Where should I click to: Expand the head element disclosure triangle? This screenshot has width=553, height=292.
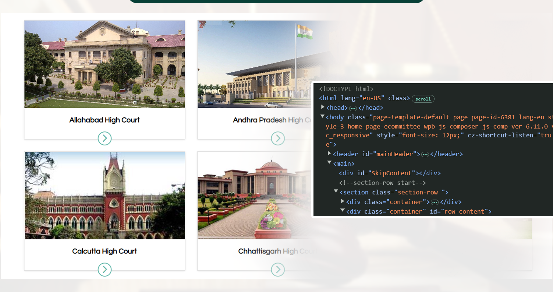322,108
